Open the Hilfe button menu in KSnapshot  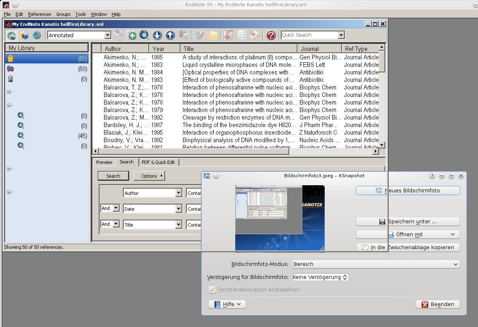click(227, 304)
